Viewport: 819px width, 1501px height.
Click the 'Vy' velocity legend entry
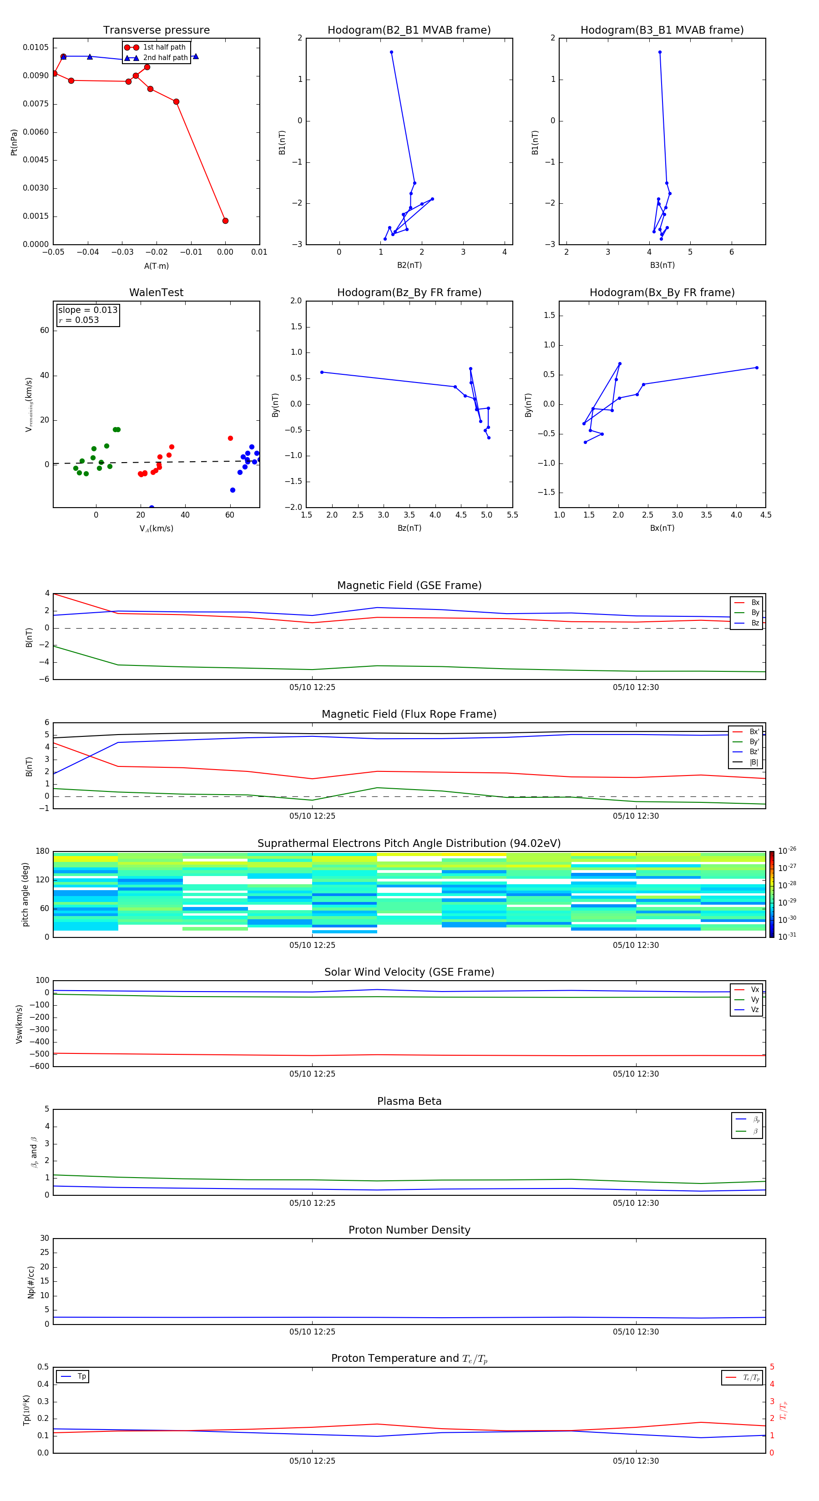click(x=747, y=999)
